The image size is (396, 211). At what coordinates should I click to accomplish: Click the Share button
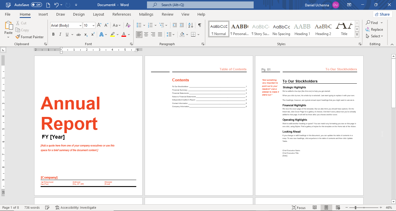pyautogui.click(x=382, y=14)
